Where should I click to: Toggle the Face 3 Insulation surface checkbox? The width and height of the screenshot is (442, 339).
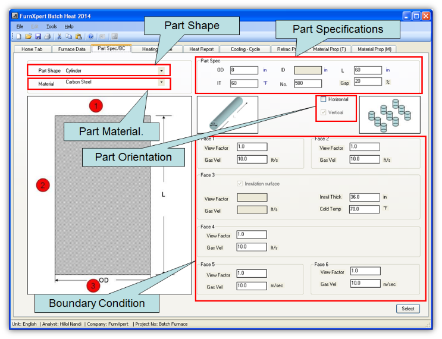(240, 183)
